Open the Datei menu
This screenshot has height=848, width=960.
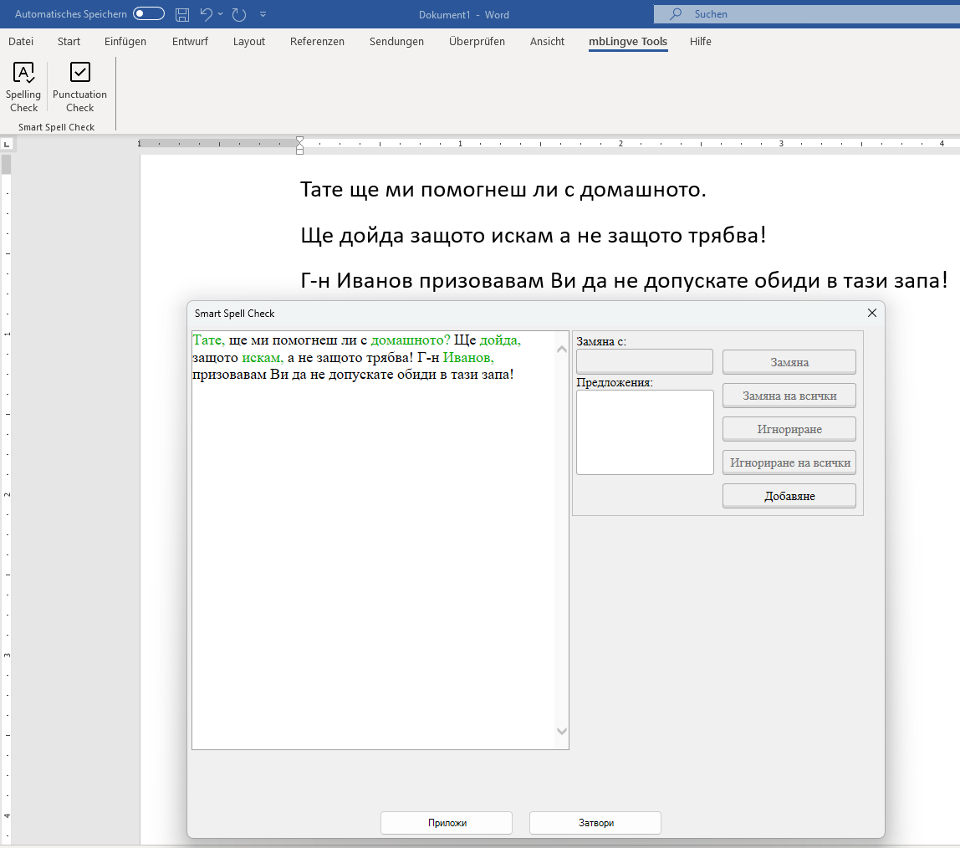click(x=21, y=41)
